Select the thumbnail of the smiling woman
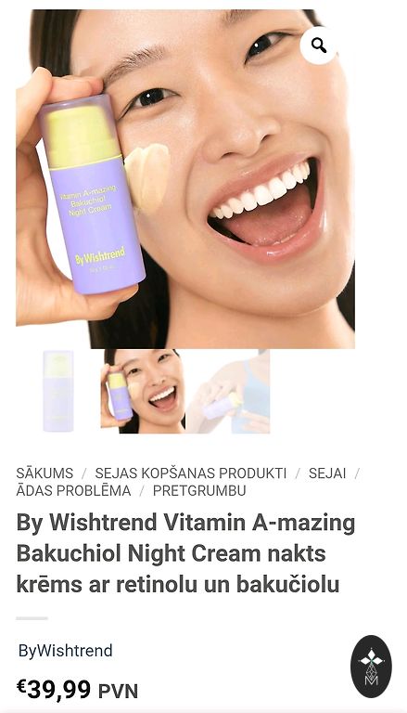 pos(143,391)
